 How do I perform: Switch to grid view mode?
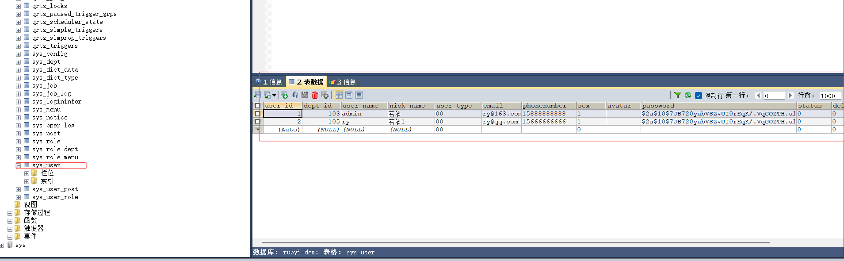(339, 95)
